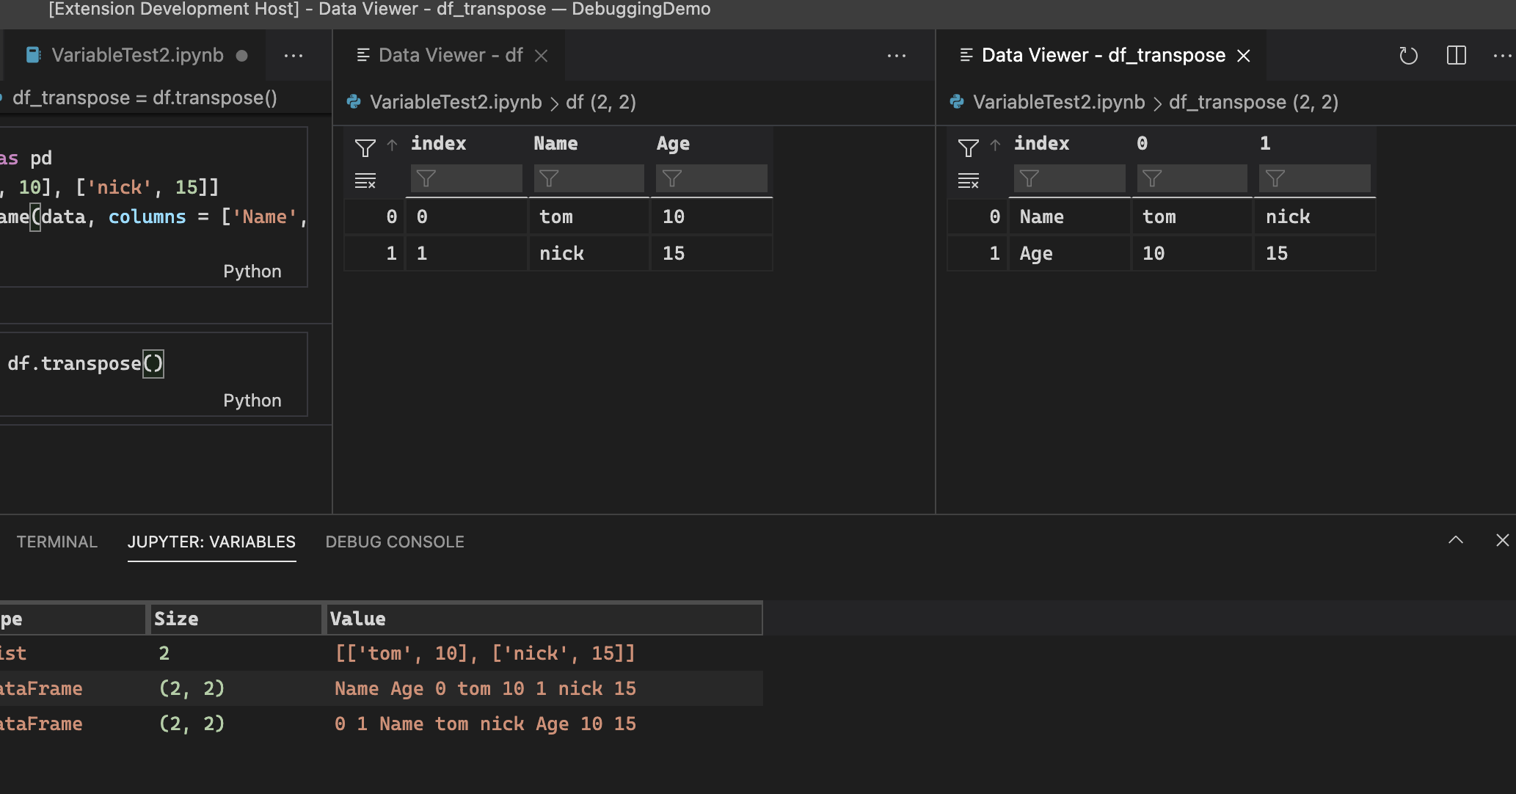Click the Value column header in variables table
Screen dimensions: 1516x794
point(544,619)
